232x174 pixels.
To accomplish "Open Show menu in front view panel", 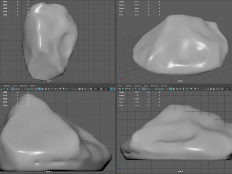I will 14,86.
